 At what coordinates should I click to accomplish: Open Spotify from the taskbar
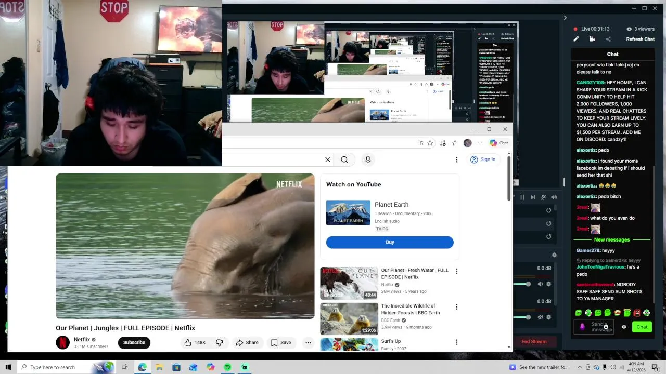click(x=227, y=367)
